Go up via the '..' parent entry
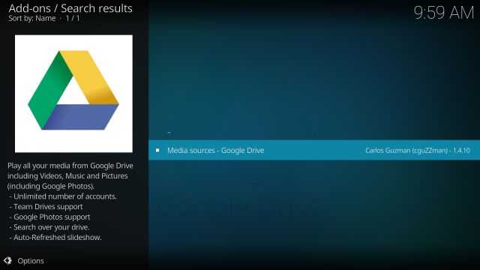 tap(169, 132)
